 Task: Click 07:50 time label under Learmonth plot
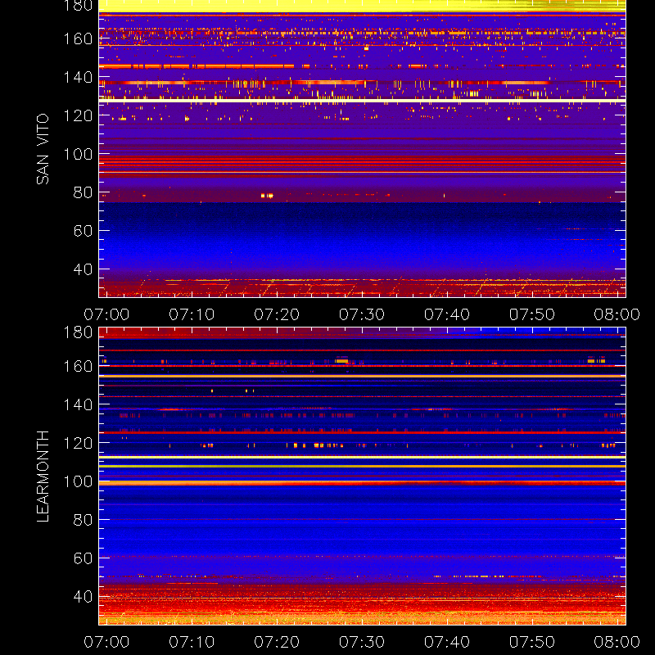point(532,642)
